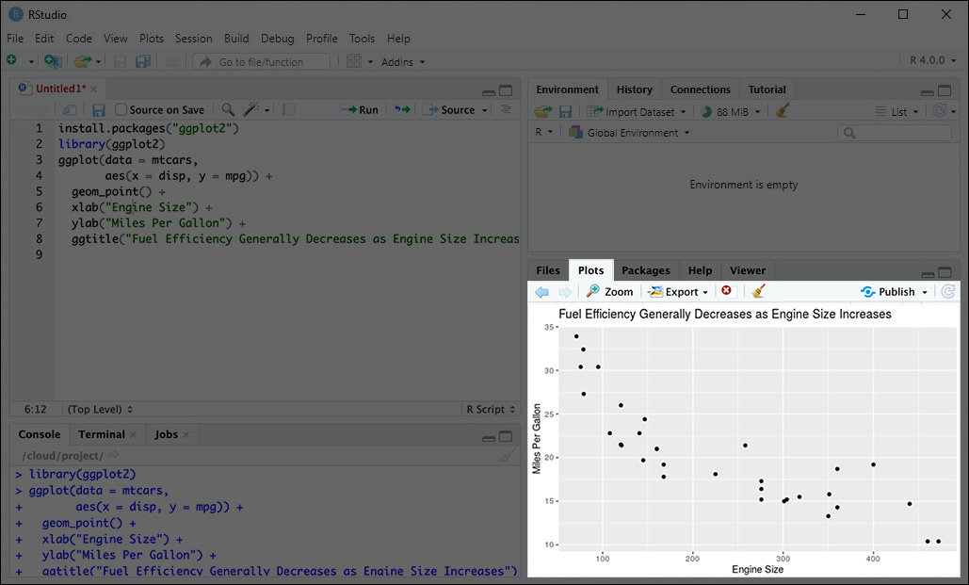969x585 pixels.
Task: Click the Go to file/function field
Action: click(262, 61)
